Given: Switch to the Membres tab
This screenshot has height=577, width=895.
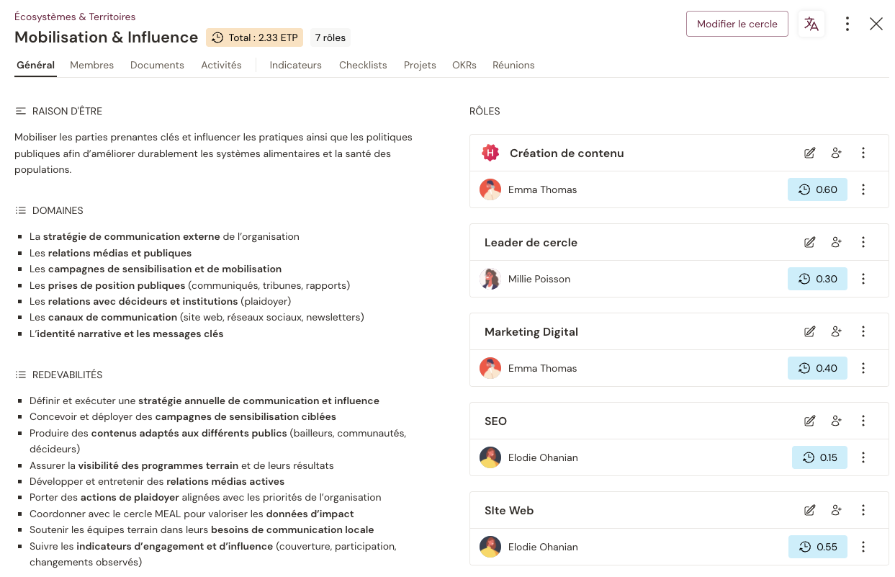Looking at the screenshot, I should (91, 65).
